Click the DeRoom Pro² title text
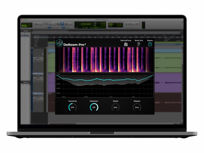 [x=75, y=45]
